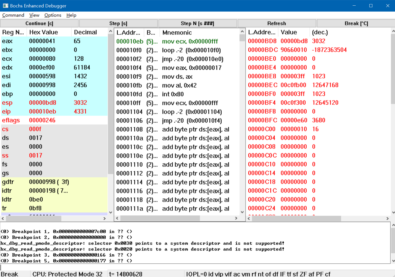Click the Continue [c] button
The image size is (395, 277).
pyautogui.click(x=39, y=23)
